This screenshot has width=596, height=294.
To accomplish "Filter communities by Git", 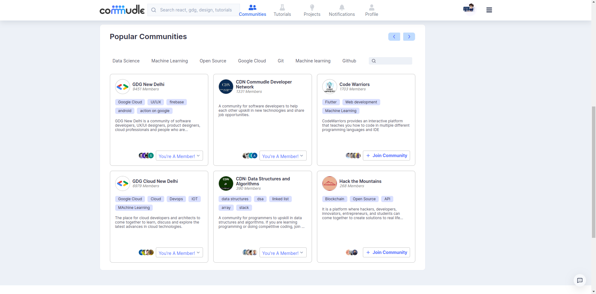I will click(281, 61).
